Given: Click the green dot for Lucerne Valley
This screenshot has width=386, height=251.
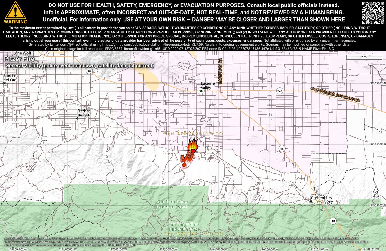Looking at the screenshot, I should coord(201,91).
